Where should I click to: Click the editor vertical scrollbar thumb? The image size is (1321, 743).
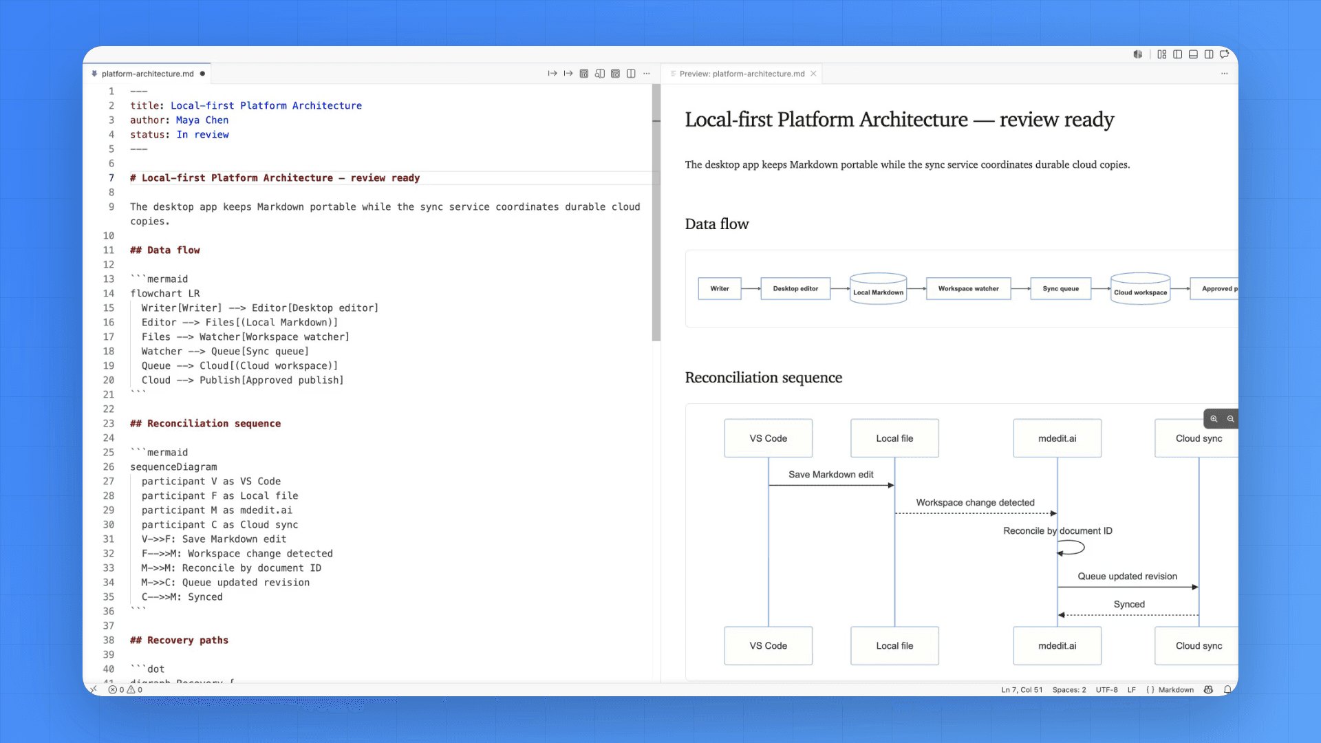tap(656, 213)
